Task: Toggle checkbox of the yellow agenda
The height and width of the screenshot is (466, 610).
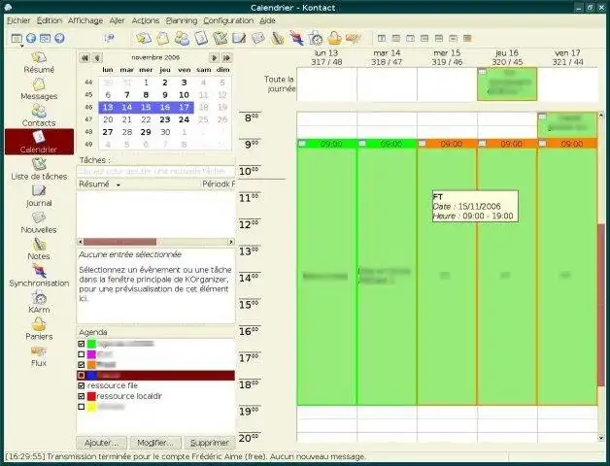Action: [x=81, y=407]
